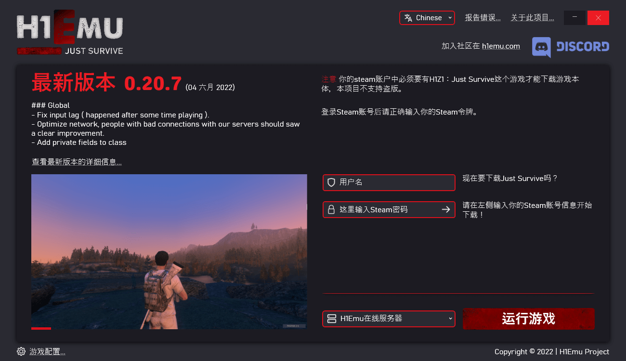Click the gear icon beside 游戏配置
The width and height of the screenshot is (626, 361).
point(21,351)
